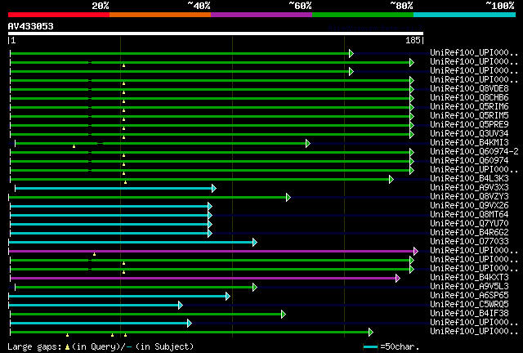Click the cyan =50char scale key
The image size is (523, 353).
click(x=370, y=347)
